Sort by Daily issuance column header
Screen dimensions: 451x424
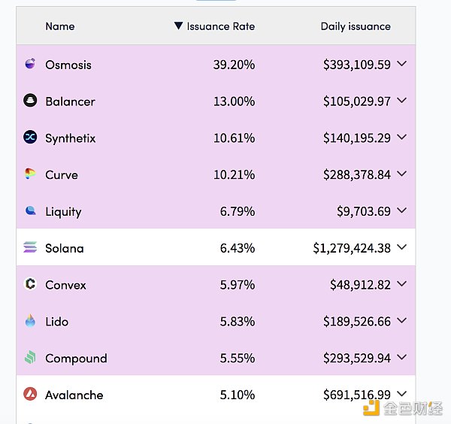point(356,26)
